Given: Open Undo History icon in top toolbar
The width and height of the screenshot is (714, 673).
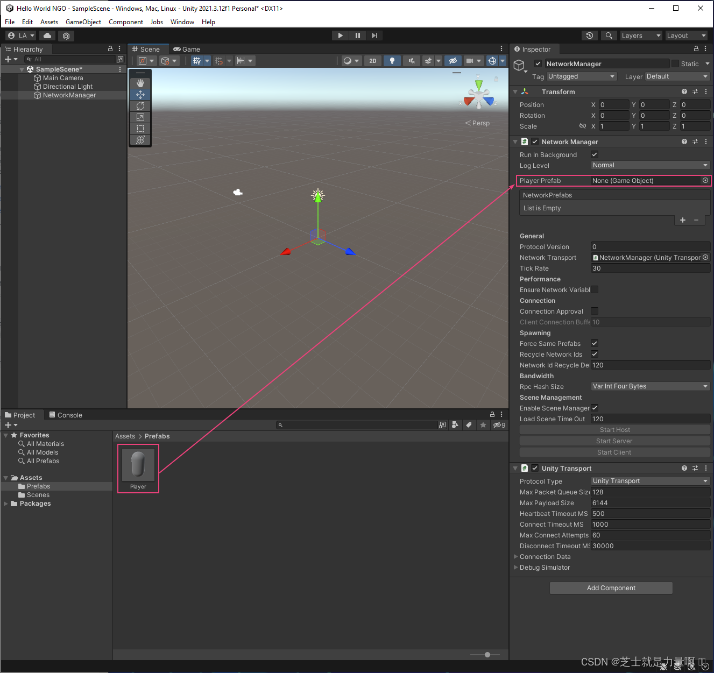Looking at the screenshot, I should pos(590,36).
